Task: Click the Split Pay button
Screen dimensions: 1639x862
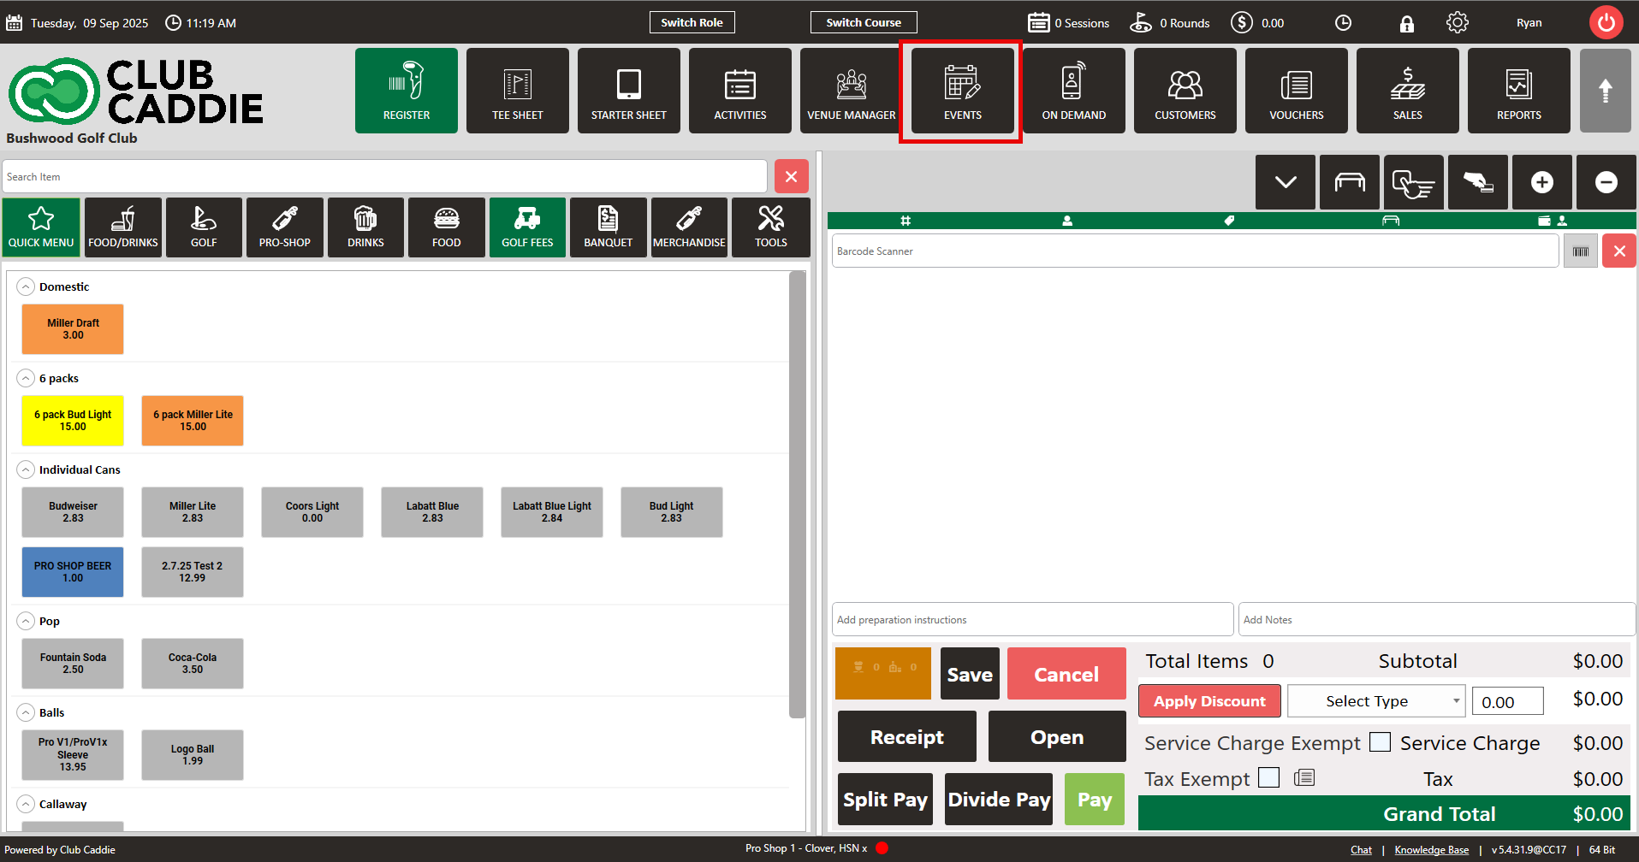Action: [x=885, y=800]
